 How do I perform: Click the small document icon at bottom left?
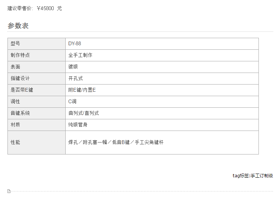point(9,191)
